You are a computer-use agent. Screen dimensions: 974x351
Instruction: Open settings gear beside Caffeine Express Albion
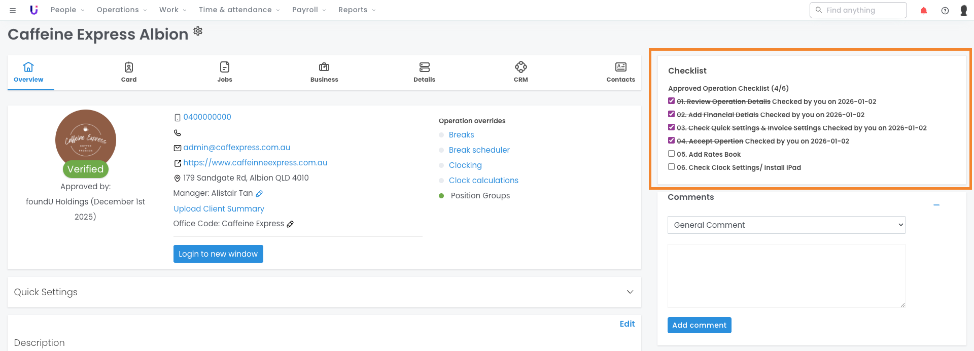coord(198,31)
